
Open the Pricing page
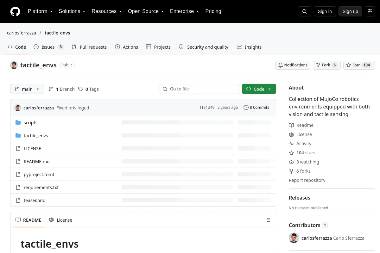(213, 11)
